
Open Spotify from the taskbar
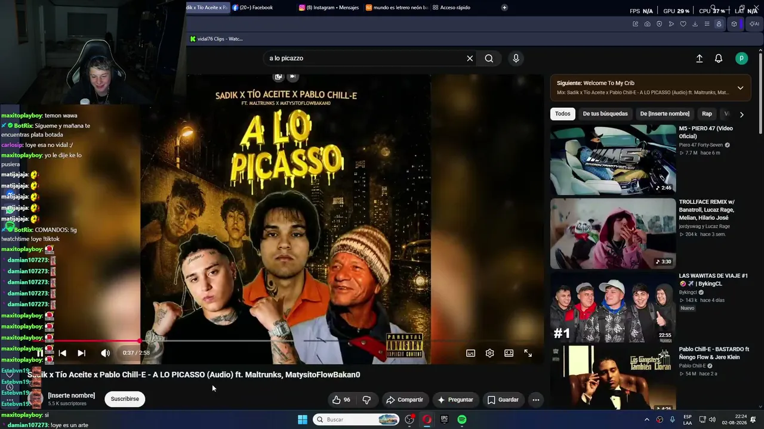(x=462, y=419)
